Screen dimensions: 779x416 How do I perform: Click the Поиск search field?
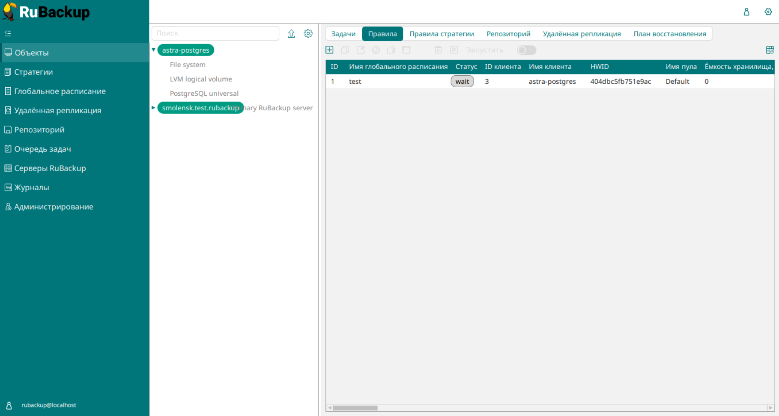click(x=215, y=33)
